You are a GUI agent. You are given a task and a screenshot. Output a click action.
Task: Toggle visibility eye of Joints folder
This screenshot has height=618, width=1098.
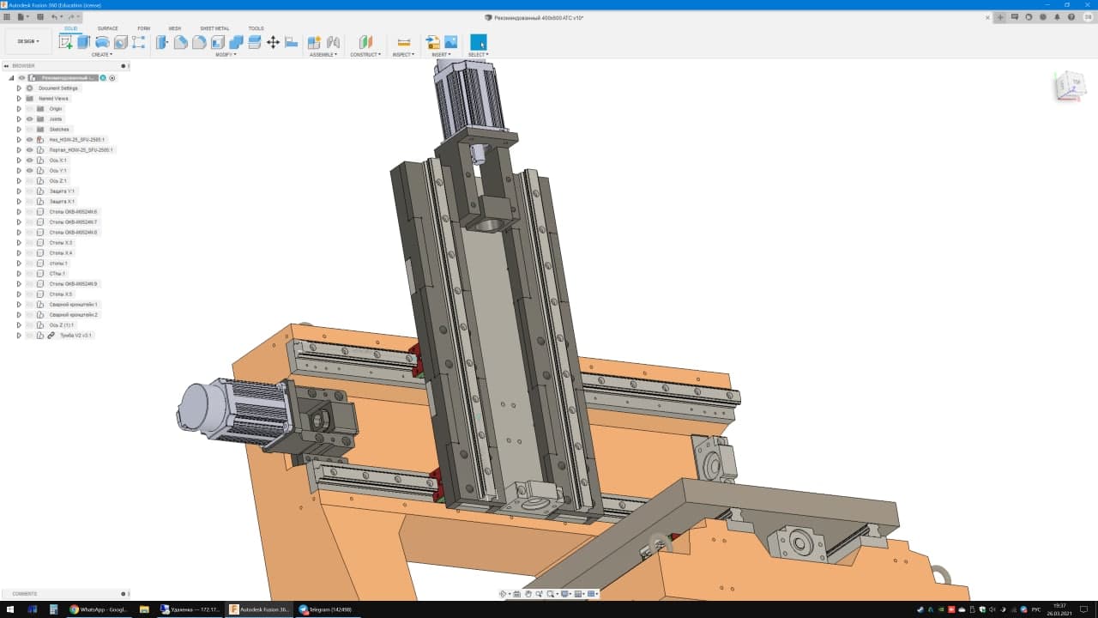[x=29, y=119]
